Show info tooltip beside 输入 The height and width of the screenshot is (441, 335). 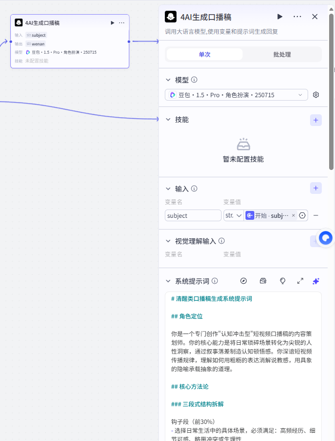tap(194, 189)
